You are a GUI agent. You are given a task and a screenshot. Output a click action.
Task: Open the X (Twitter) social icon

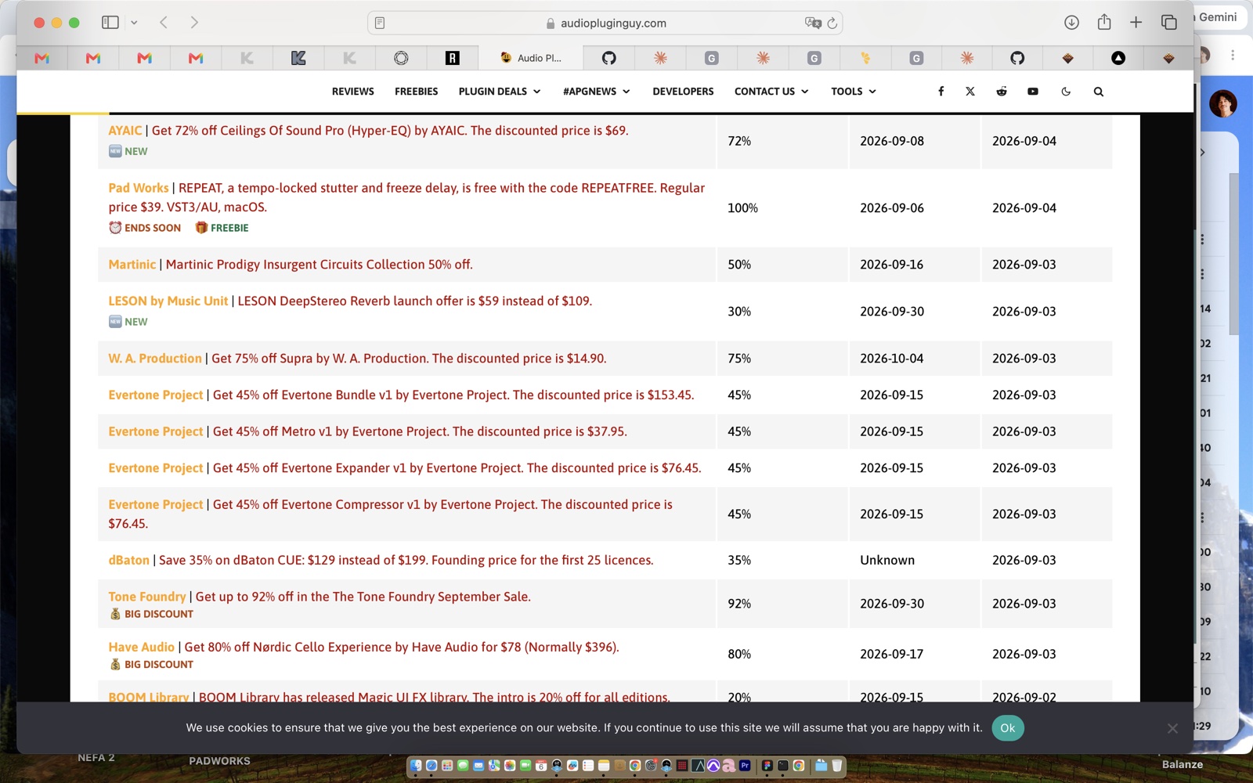coord(970,92)
